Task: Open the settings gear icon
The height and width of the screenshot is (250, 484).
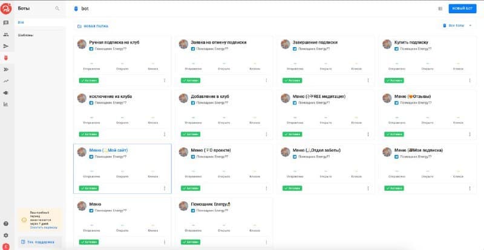Action: tap(6, 236)
